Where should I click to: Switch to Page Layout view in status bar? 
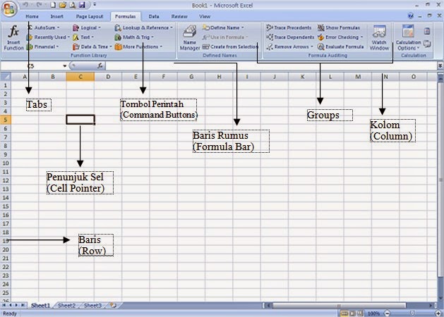coord(352,313)
